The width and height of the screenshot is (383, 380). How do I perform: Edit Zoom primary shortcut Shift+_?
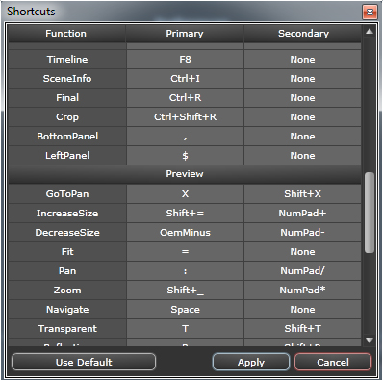185,291
